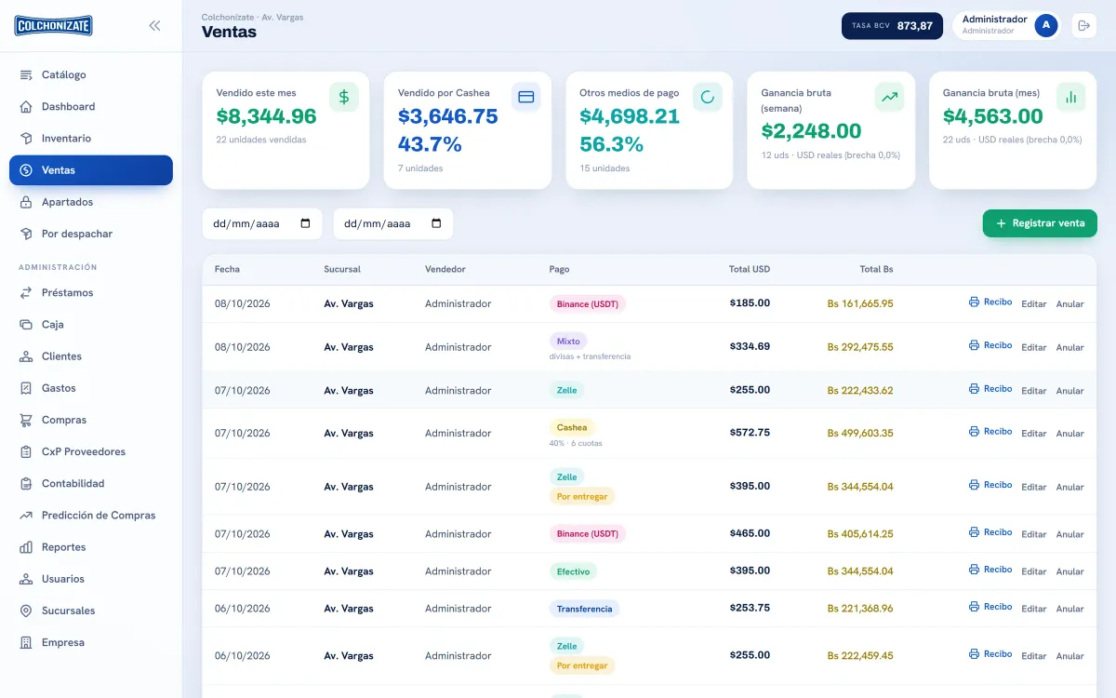This screenshot has width=1116, height=698.
Task: Click the Efectivo payment badge
Action: [x=573, y=571]
